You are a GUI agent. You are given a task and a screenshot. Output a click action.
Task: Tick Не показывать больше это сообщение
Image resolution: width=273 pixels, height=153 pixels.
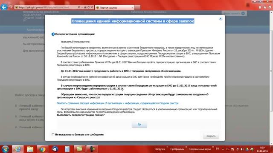(x=53, y=134)
